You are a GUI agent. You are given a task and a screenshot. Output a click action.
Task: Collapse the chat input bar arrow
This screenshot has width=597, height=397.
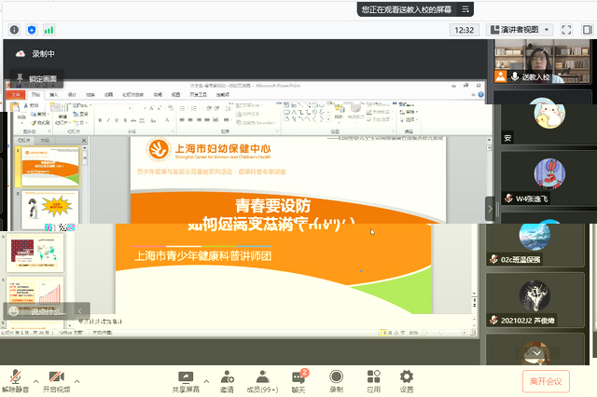click(79, 311)
